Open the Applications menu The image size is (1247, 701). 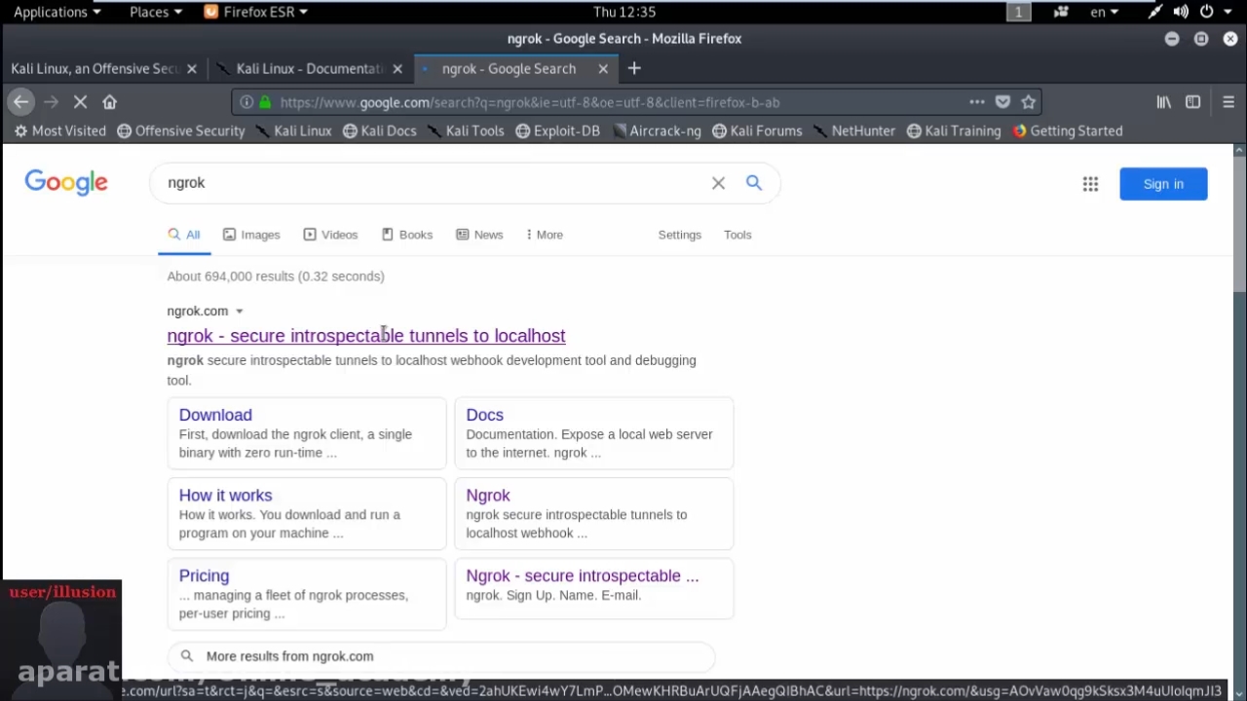click(57, 12)
